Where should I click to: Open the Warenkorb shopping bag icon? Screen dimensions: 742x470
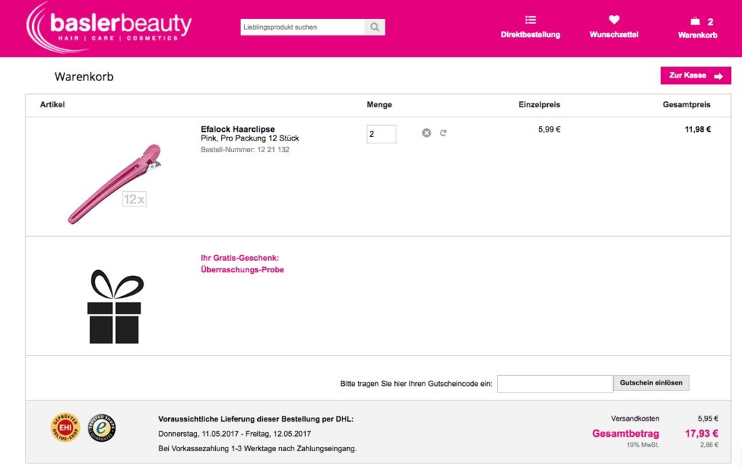[696, 22]
